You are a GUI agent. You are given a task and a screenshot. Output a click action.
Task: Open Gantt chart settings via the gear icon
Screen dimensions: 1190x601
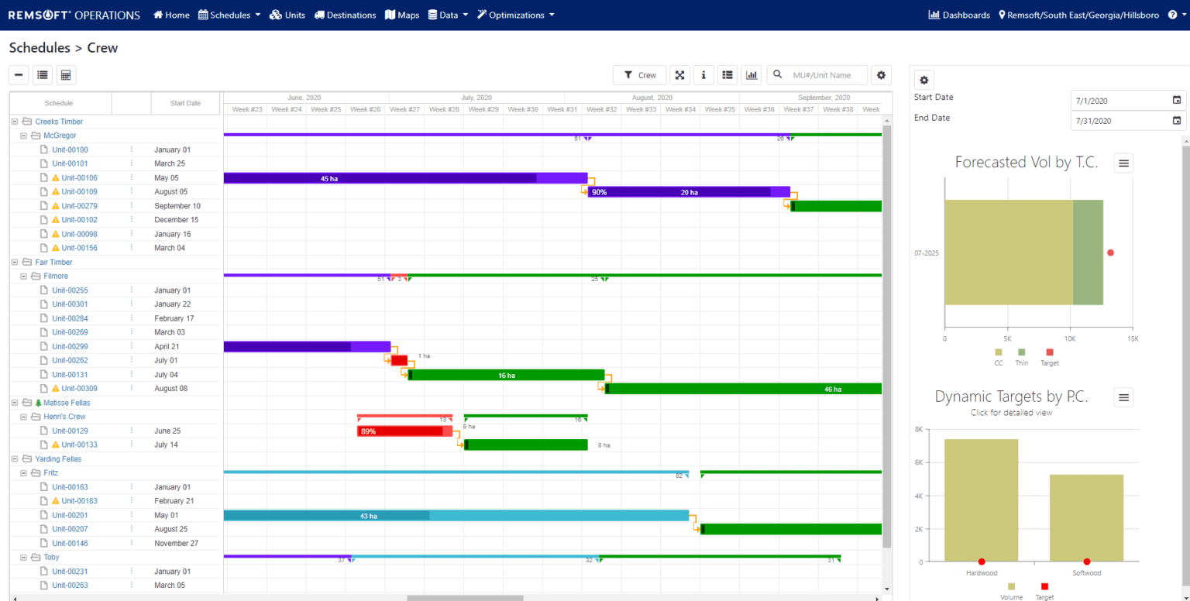pos(881,74)
